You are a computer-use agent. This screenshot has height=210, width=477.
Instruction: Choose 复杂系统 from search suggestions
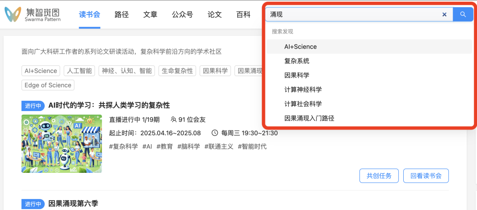(297, 61)
